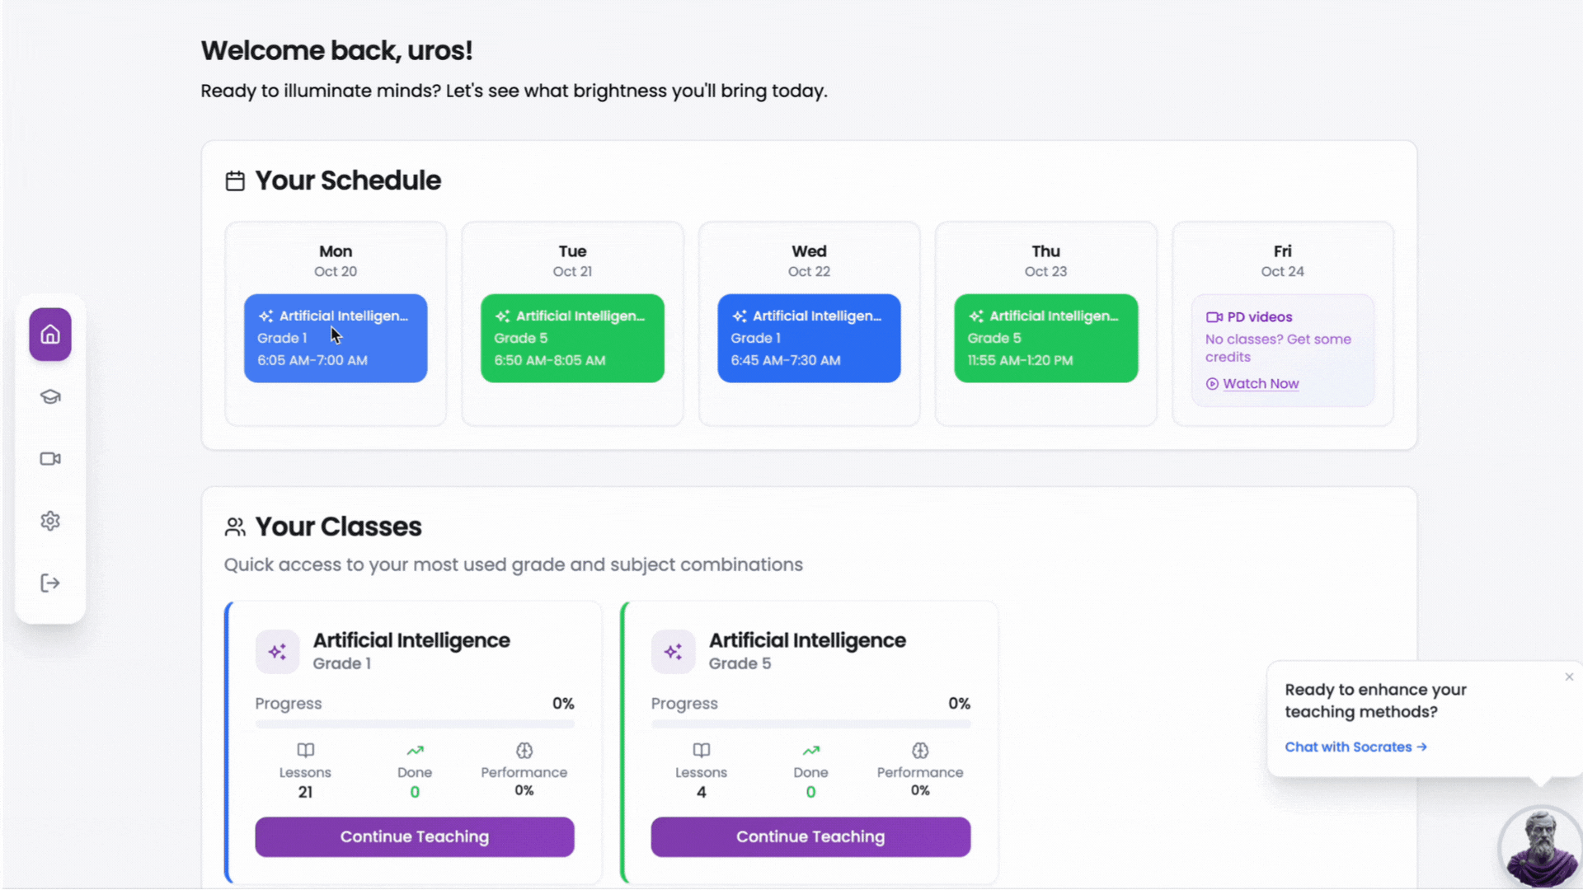Click the Watch Now PD videos link
Image resolution: width=1583 pixels, height=890 pixels.
click(x=1260, y=384)
